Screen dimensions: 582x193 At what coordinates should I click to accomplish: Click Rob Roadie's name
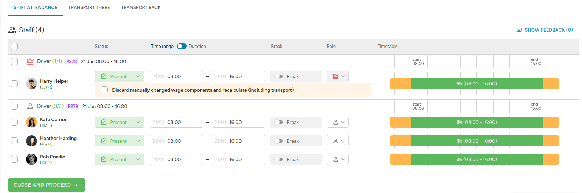click(x=52, y=157)
